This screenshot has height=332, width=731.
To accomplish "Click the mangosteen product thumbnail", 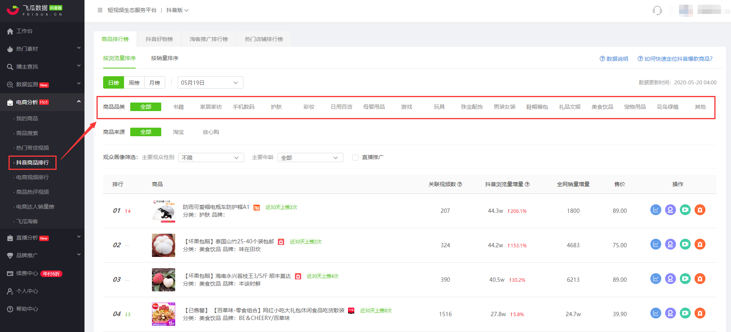I will 164,245.
